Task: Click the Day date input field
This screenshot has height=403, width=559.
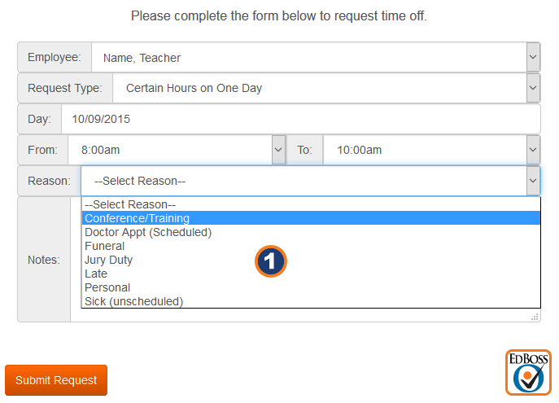Action: [299, 119]
